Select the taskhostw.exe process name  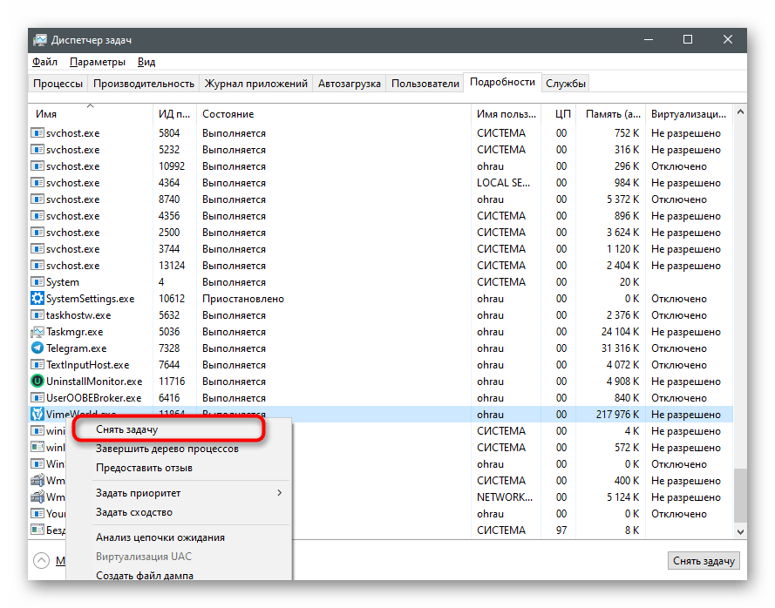click(x=78, y=315)
